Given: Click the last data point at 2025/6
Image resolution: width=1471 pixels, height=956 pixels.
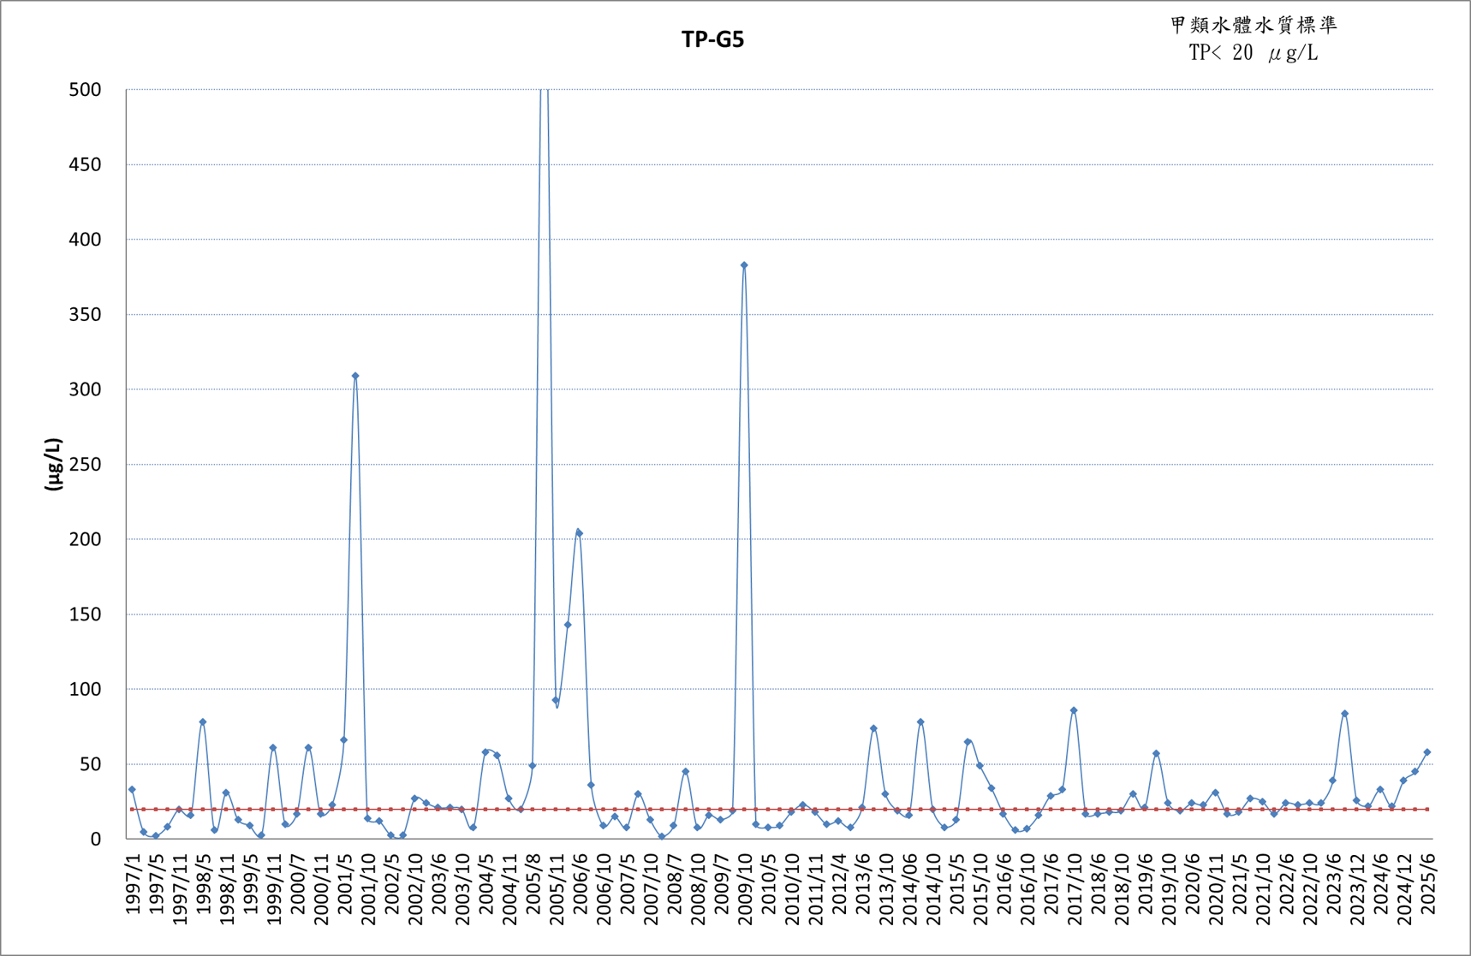Looking at the screenshot, I should (1426, 752).
